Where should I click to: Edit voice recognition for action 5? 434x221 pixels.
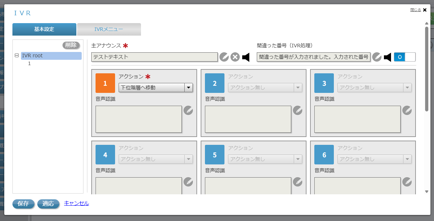[298, 182]
